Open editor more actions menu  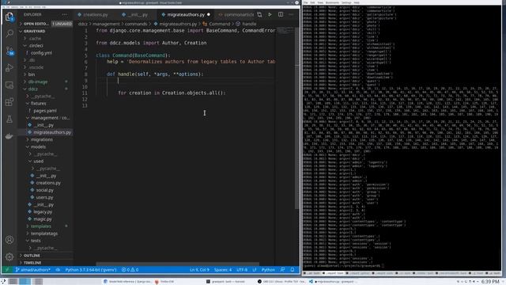[291, 14]
